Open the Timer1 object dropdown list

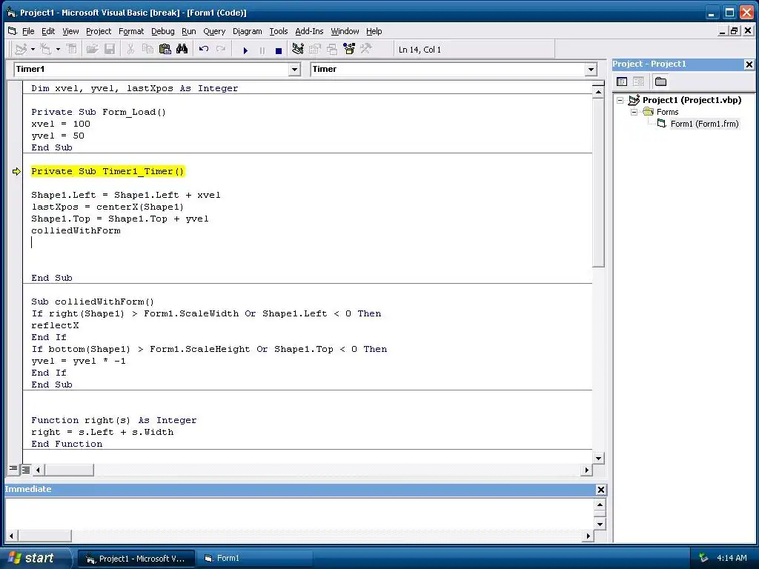tap(294, 70)
